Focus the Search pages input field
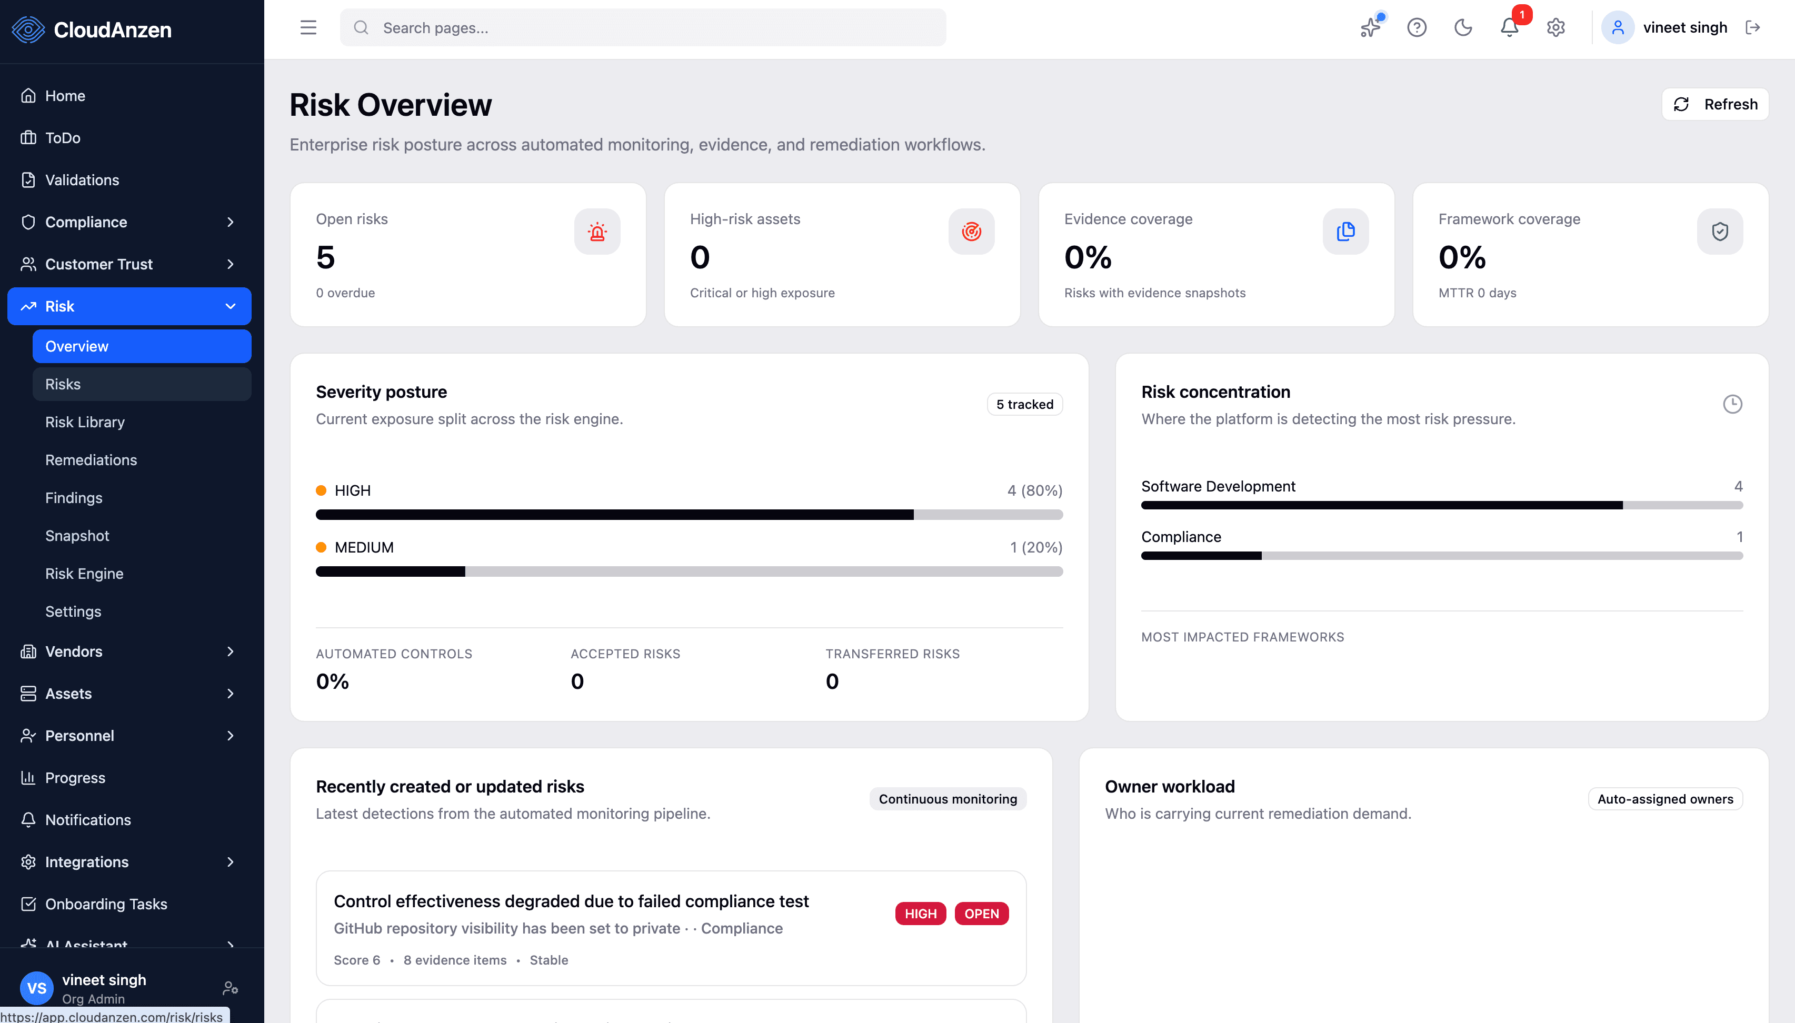This screenshot has height=1023, width=1795. (642, 27)
